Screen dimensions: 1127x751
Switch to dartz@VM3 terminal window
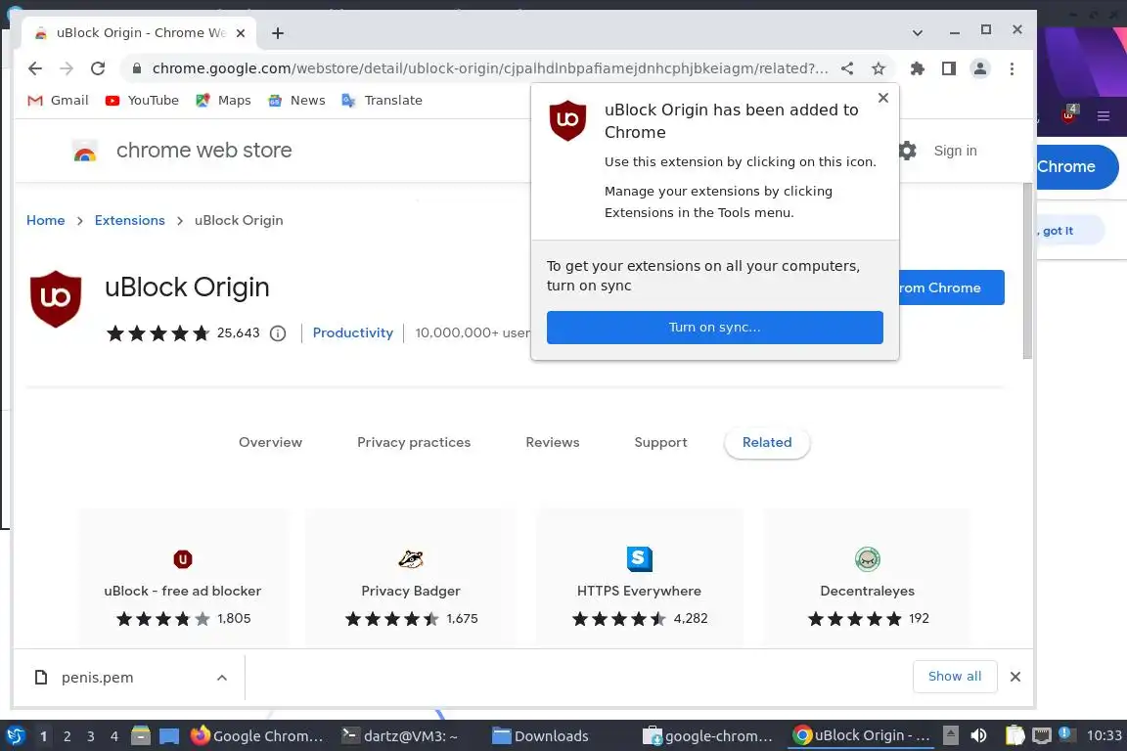pos(400,735)
